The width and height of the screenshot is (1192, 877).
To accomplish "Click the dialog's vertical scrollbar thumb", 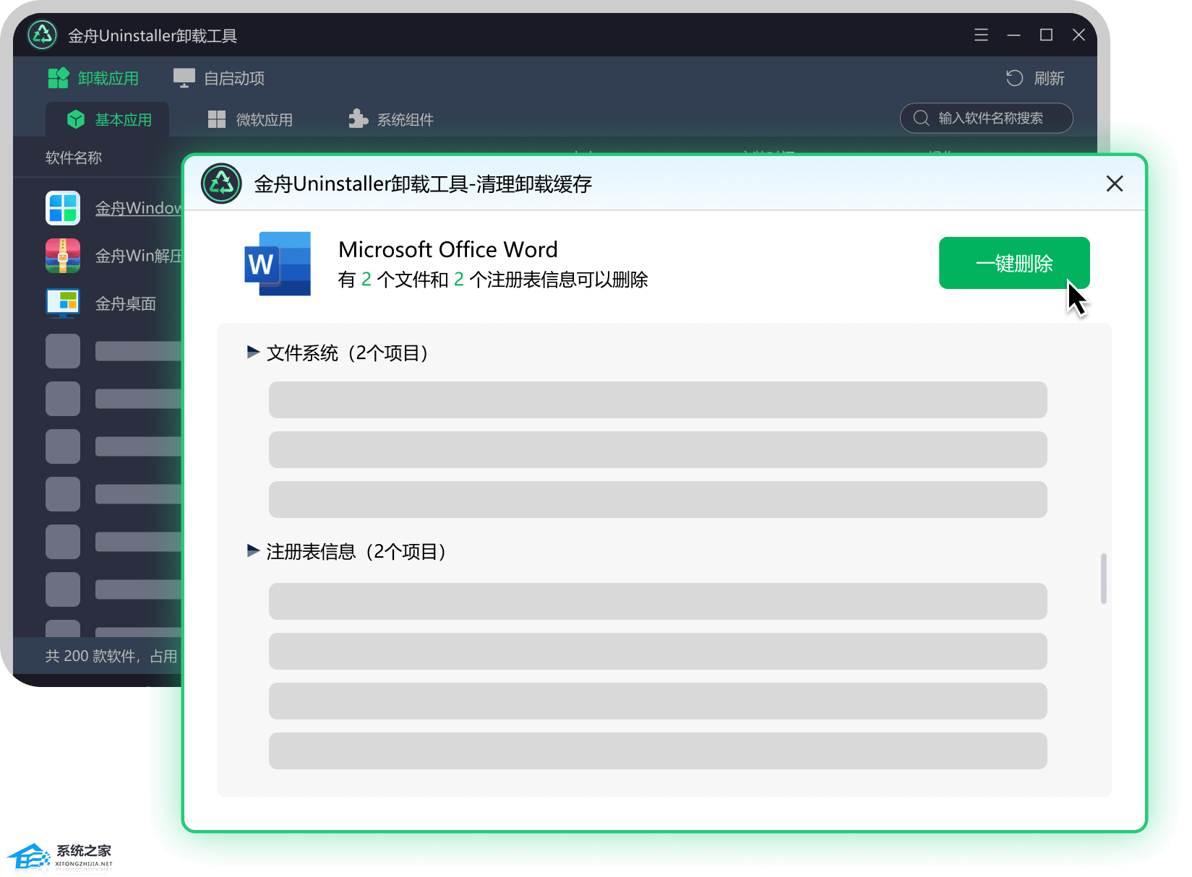I will pyautogui.click(x=1103, y=578).
